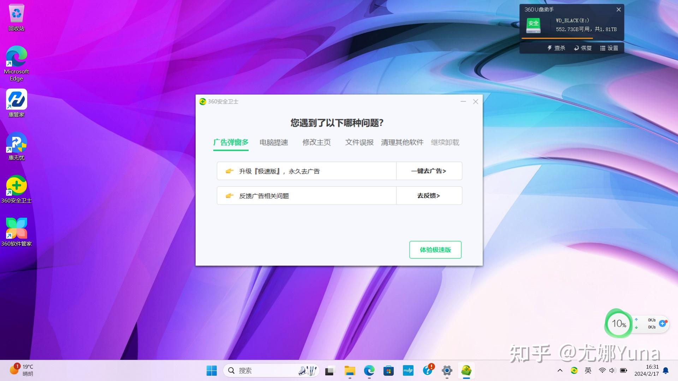Click the blue plus on speed widget
The width and height of the screenshot is (678, 381).
[662, 323]
